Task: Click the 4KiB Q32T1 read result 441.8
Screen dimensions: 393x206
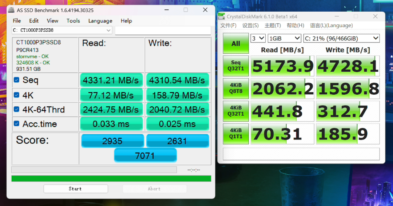Action: coord(282,111)
